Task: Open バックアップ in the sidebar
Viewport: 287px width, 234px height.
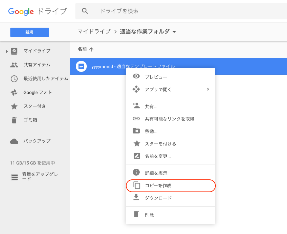Action: (37, 141)
